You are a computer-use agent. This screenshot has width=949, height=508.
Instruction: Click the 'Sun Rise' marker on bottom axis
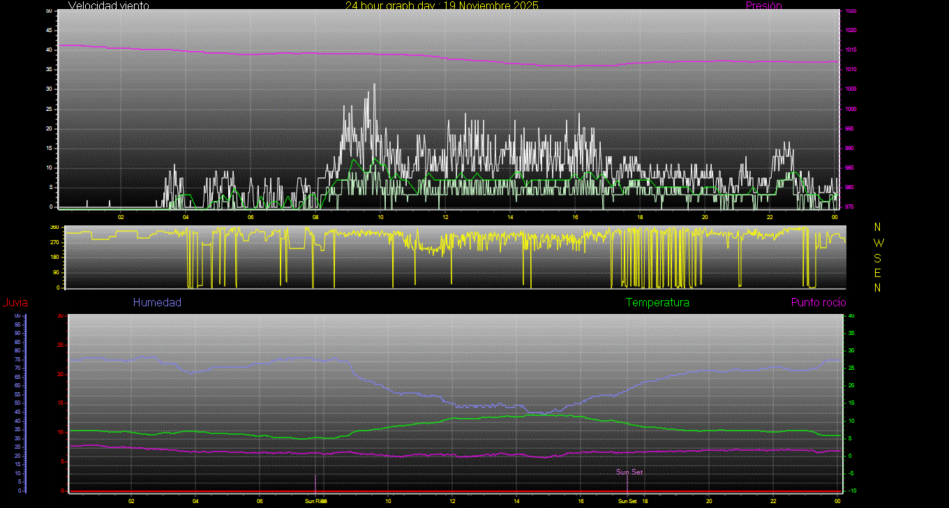coord(315,501)
